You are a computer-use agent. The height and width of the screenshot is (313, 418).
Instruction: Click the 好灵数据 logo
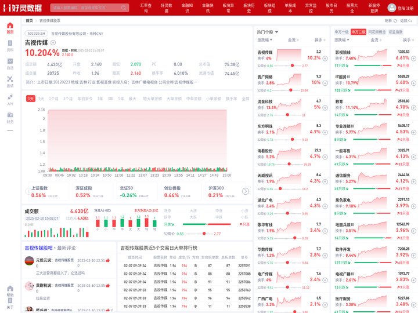tap(23, 8)
